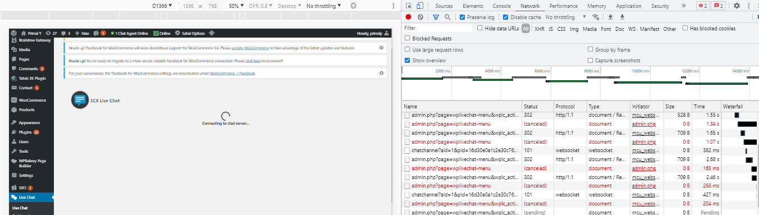759x215 pixels.
Task: Clear the network log
Action: pyautogui.click(x=420, y=17)
